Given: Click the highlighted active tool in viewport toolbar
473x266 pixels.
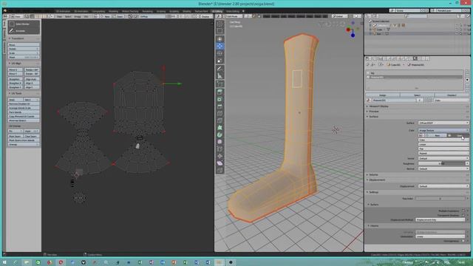Looking at the screenshot, I should (220, 46).
